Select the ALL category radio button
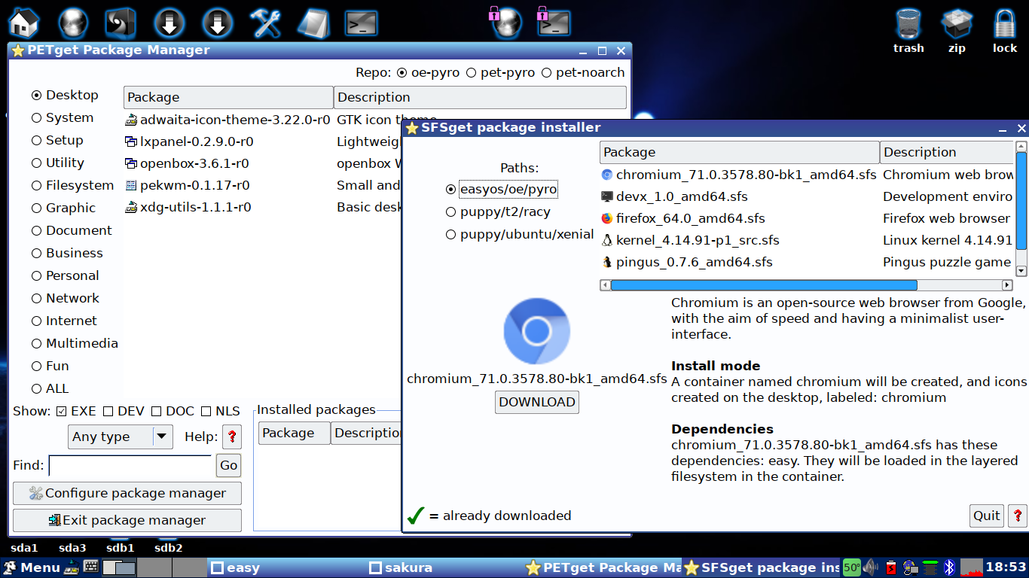The width and height of the screenshot is (1029, 578). coord(36,389)
